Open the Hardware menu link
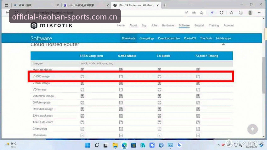The image size is (267, 150). click(x=168, y=25)
